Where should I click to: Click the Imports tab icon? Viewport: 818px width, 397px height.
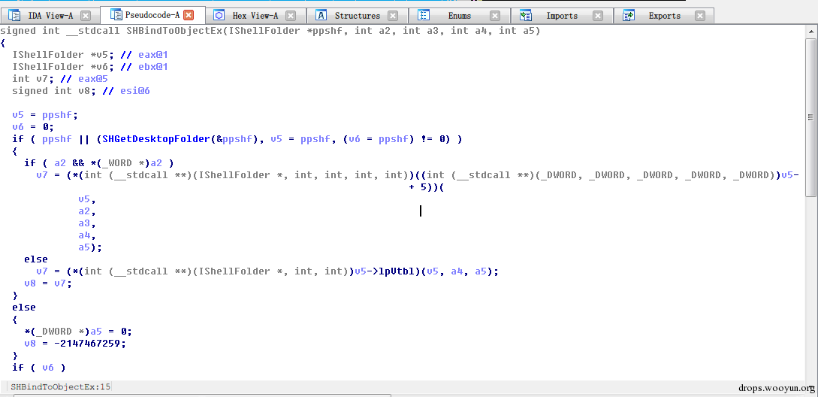[x=526, y=16]
